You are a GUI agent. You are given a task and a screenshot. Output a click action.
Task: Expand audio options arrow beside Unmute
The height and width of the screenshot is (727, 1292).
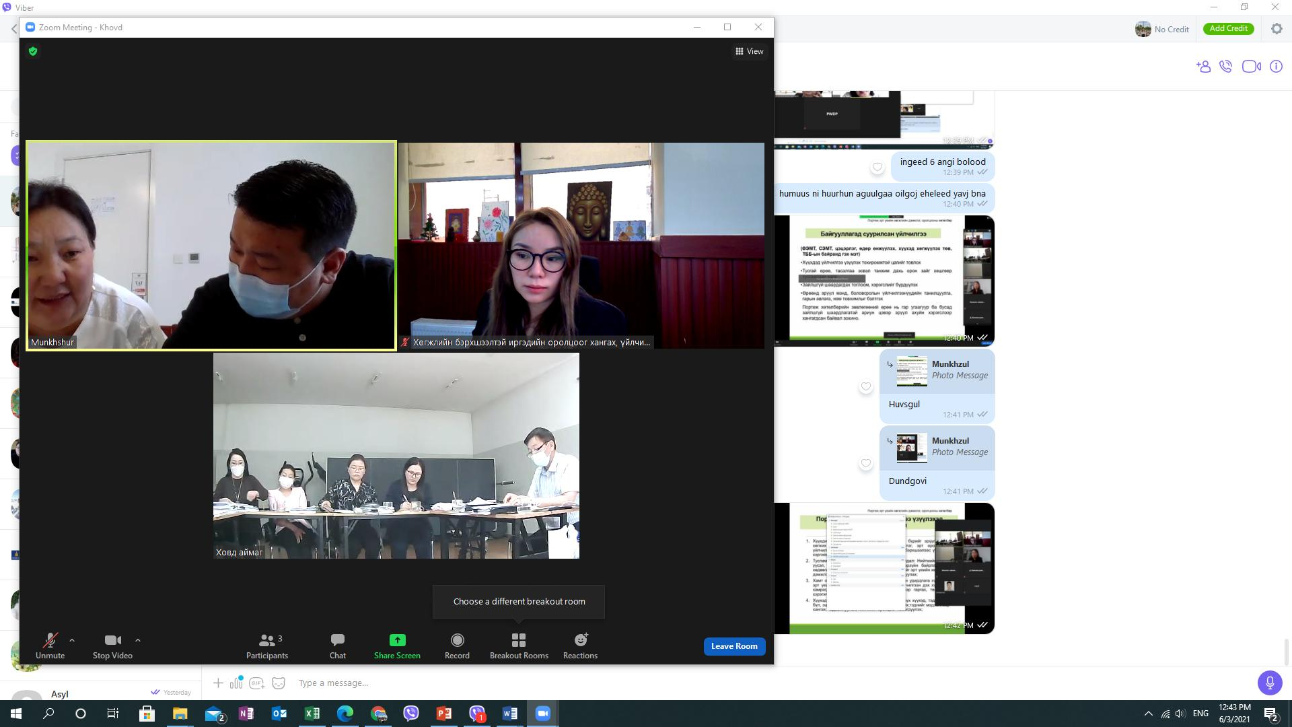(x=72, y=640)
